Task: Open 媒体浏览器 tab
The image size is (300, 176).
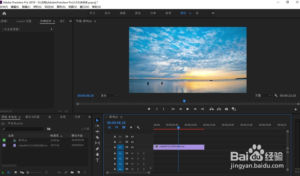Action: [32, 117]
